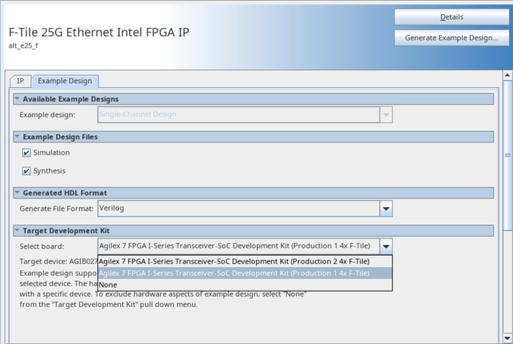This screenshot has width=513, height=344.
Task: Collapse the Available Example Designs section
Action: click(x=17, y=99)
